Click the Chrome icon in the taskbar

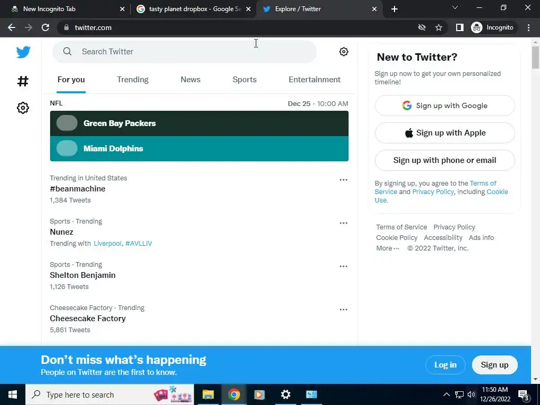point(234,394)
